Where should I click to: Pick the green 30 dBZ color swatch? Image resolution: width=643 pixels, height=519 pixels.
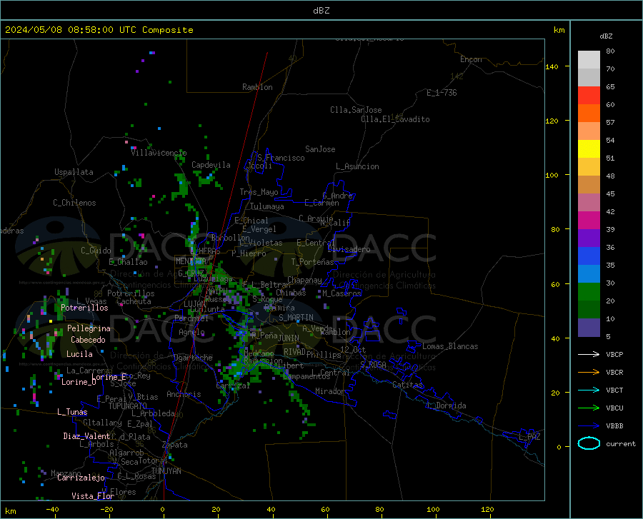[x=589, y=292]
